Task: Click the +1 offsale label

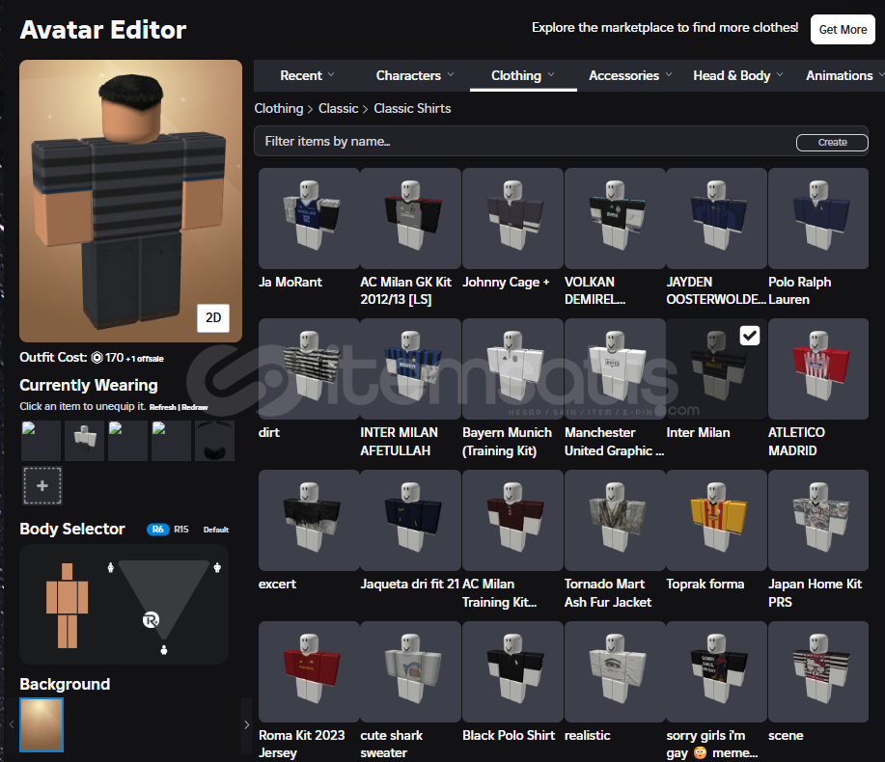Action: [x=145, y=359]
